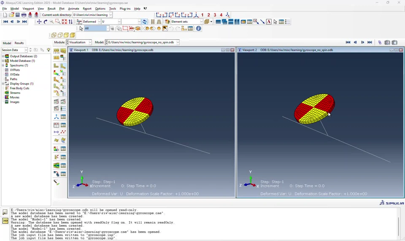
Task: Expand the Display Groups (1) tree node
Action: click(x=3, y=84)
